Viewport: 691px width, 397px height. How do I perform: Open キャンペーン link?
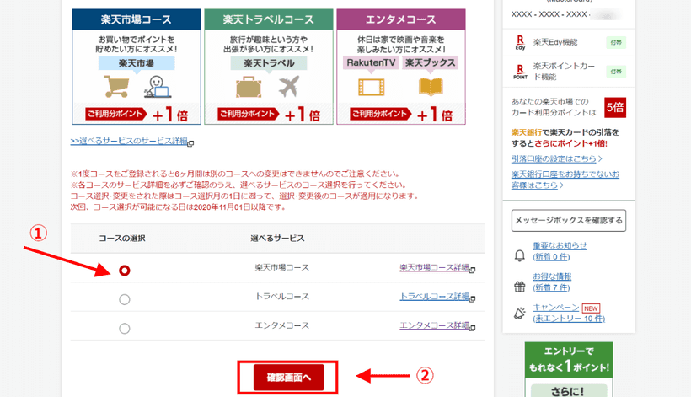[x=555, y=308]
